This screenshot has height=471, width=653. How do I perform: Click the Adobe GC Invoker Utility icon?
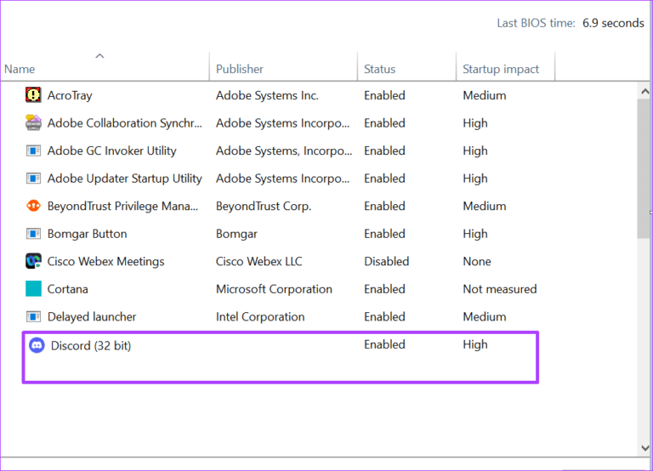click(33, 150)
